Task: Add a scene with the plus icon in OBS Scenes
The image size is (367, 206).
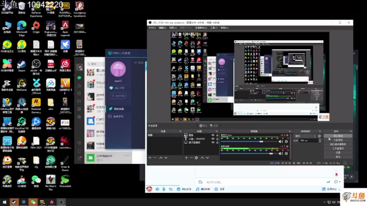Action: [x=150, y=157]
